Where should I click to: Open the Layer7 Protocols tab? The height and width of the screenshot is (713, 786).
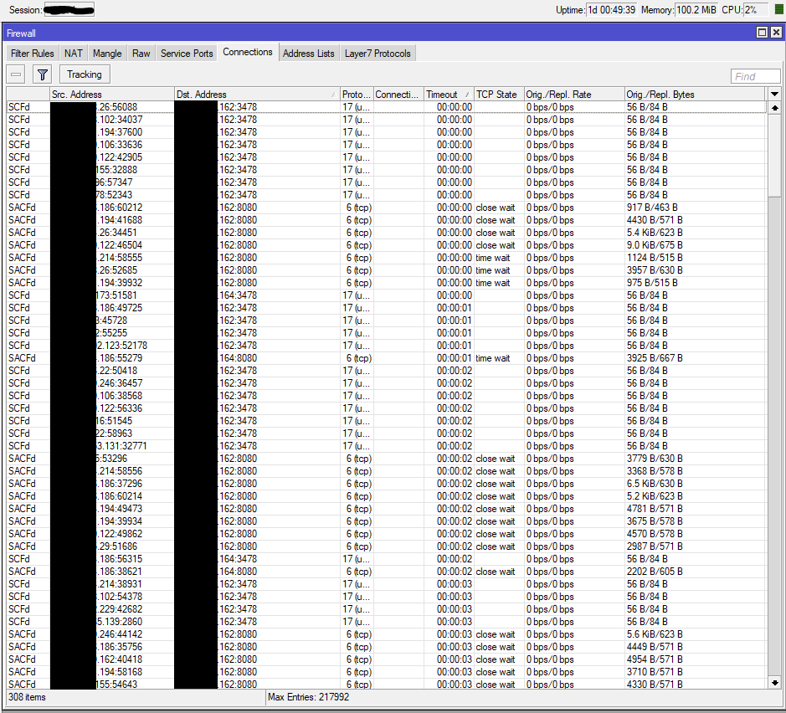tap(378, 54)
